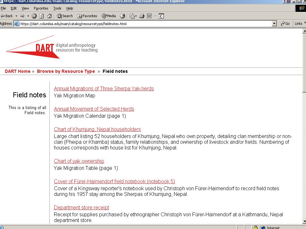Open the Mail dropdown arrow
The height and width of the screenshot is (229, 306).
tap(136, 16)
